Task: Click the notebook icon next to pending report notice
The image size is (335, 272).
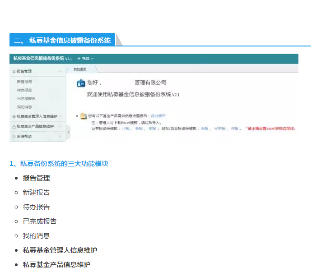Action: (84, 116)
